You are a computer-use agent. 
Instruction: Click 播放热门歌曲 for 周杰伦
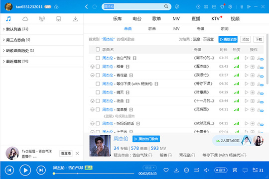tap(146, 139)
